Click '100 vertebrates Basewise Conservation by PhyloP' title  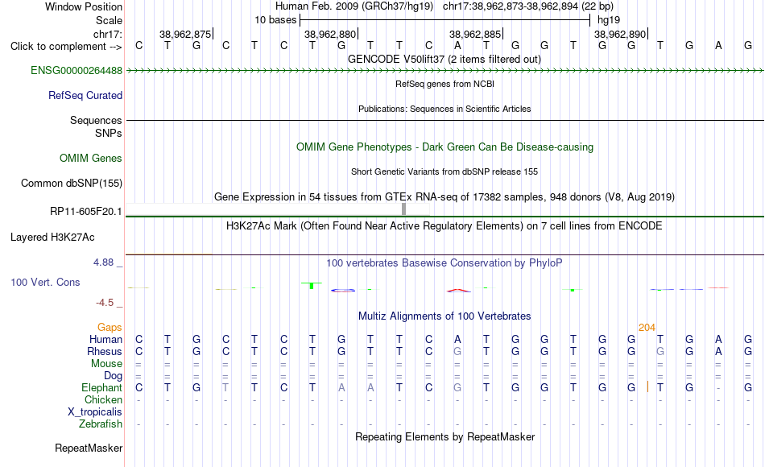445,263
